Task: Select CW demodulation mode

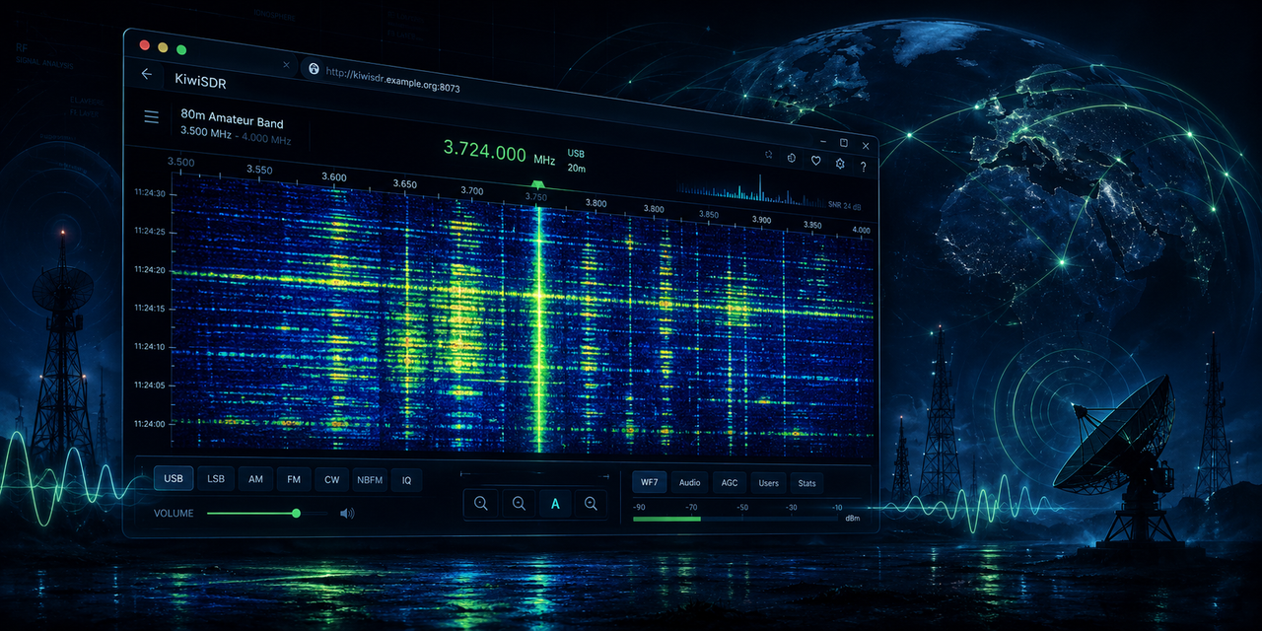Action: 331,480
